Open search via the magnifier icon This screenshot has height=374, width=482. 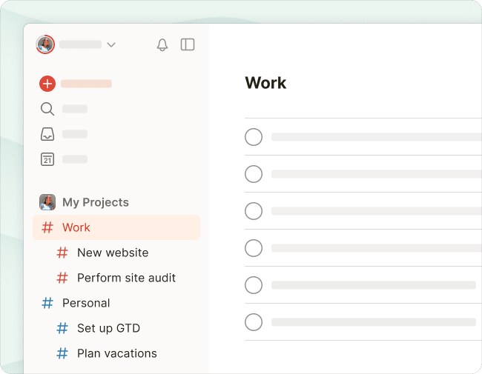[47, 109]
